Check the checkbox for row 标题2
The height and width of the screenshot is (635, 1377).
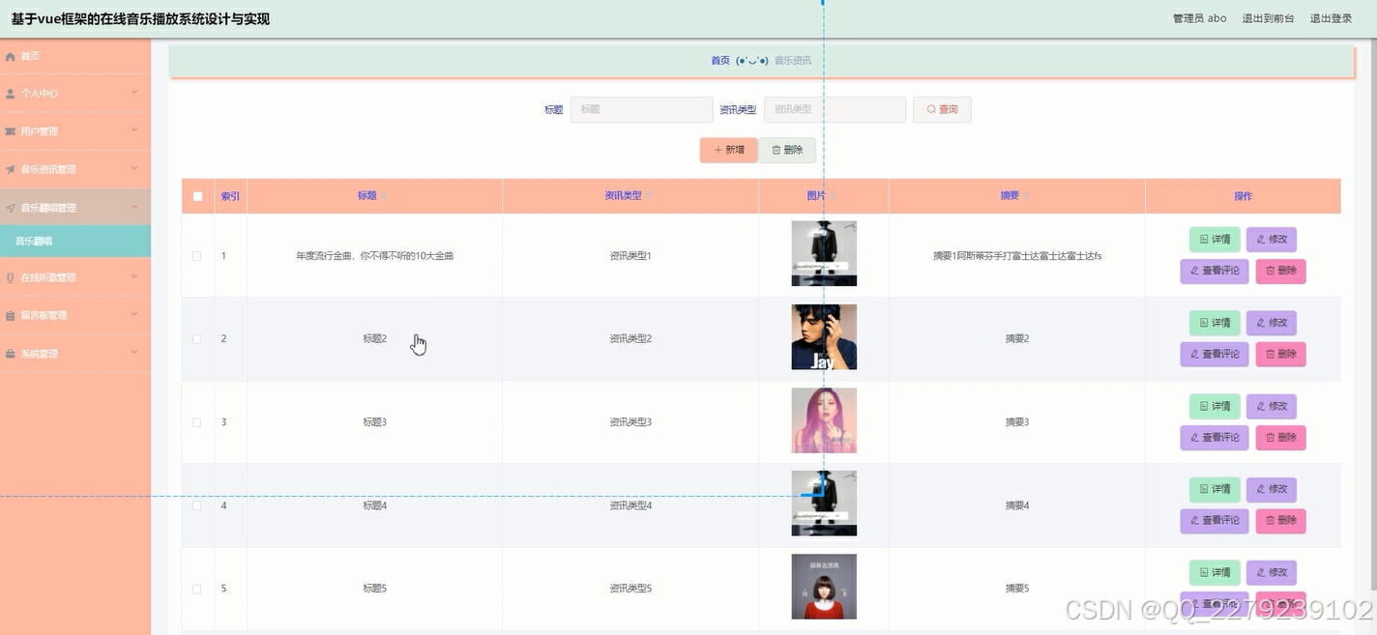point(197,339)
